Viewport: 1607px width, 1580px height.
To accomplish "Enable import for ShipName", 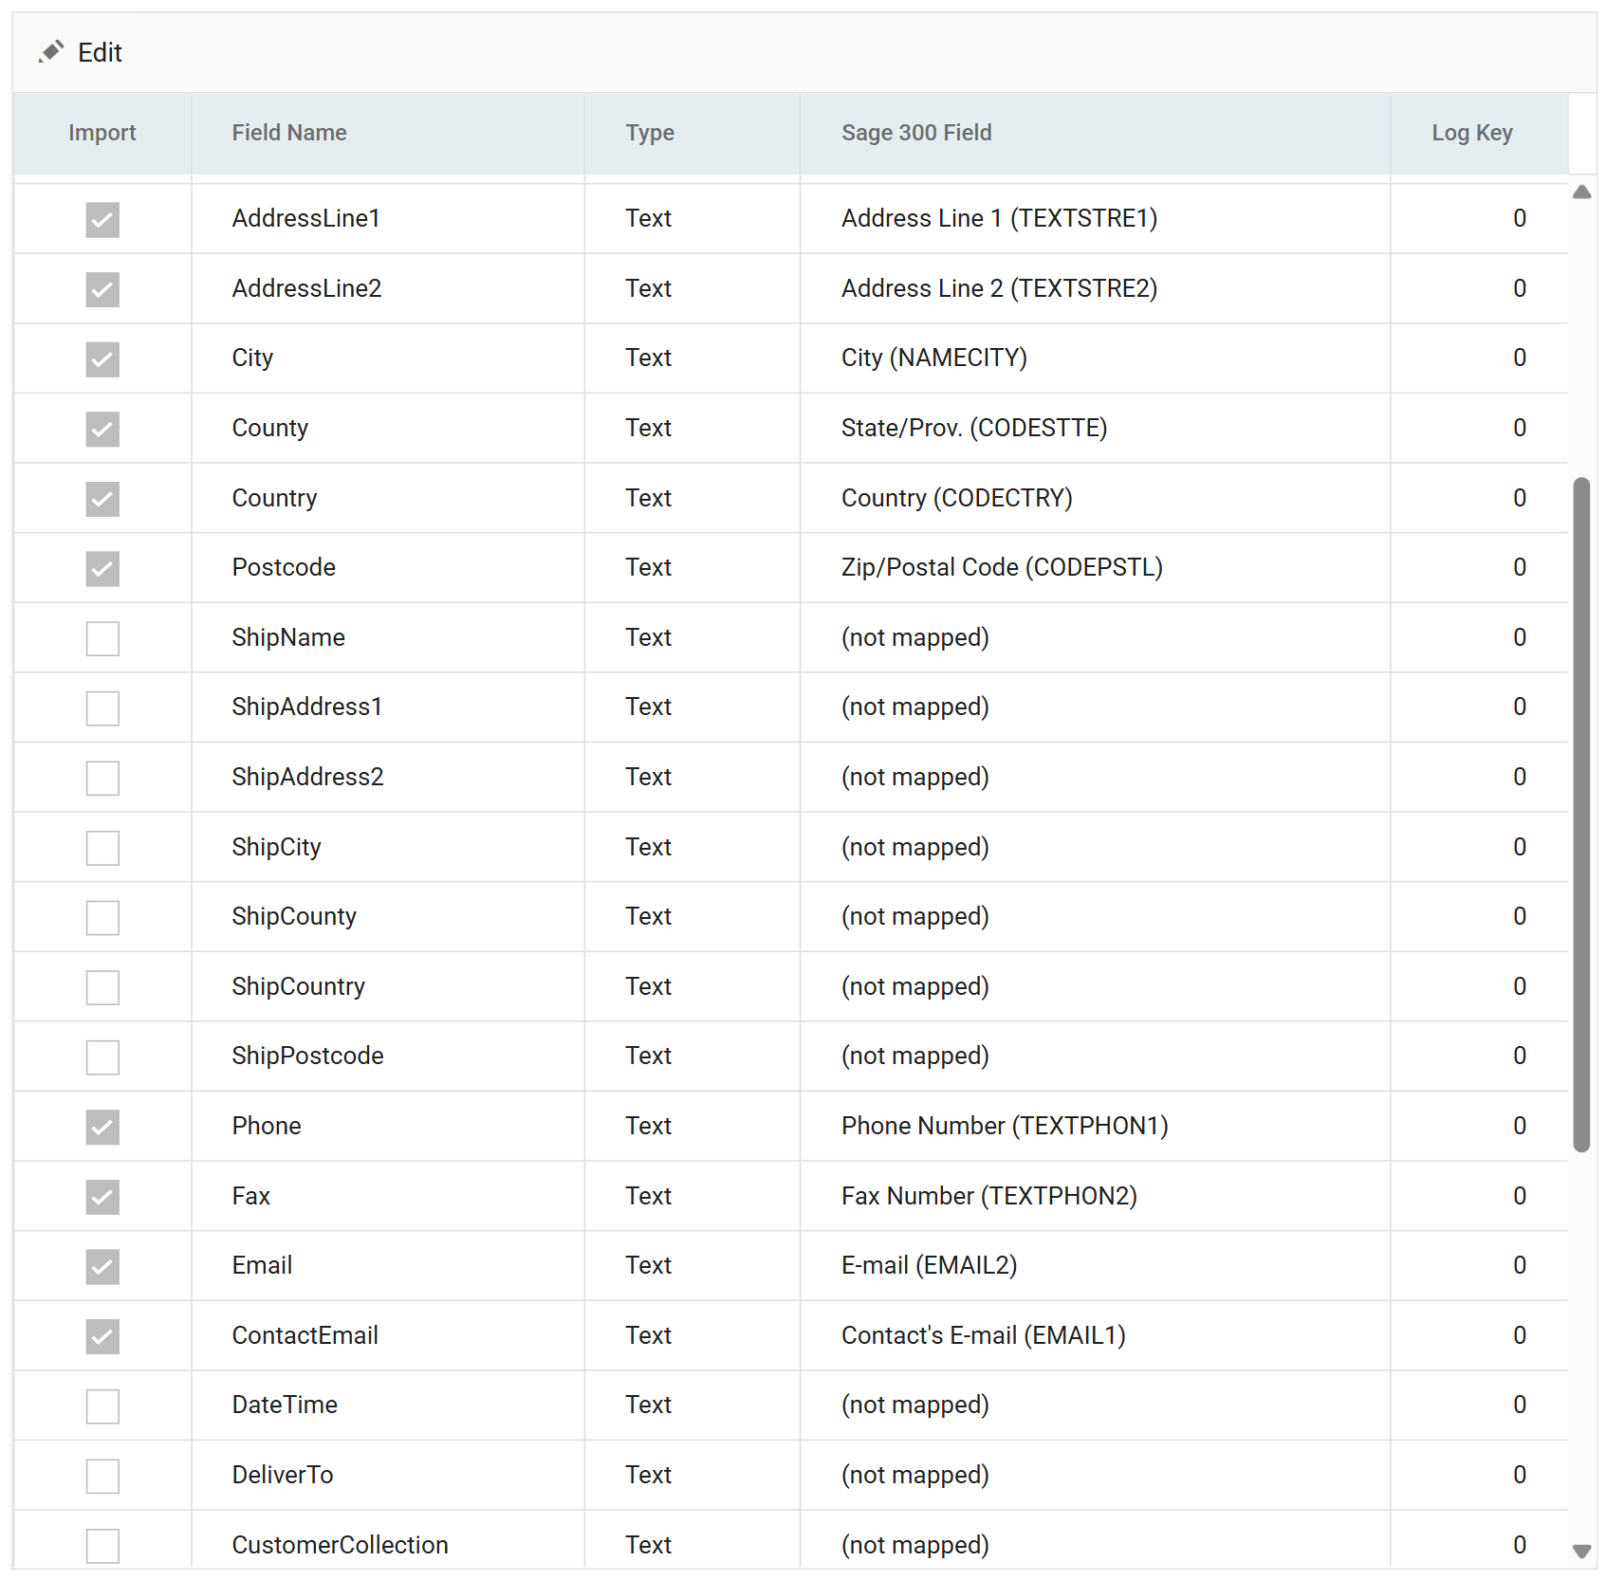I will click(x=102, y=638).
